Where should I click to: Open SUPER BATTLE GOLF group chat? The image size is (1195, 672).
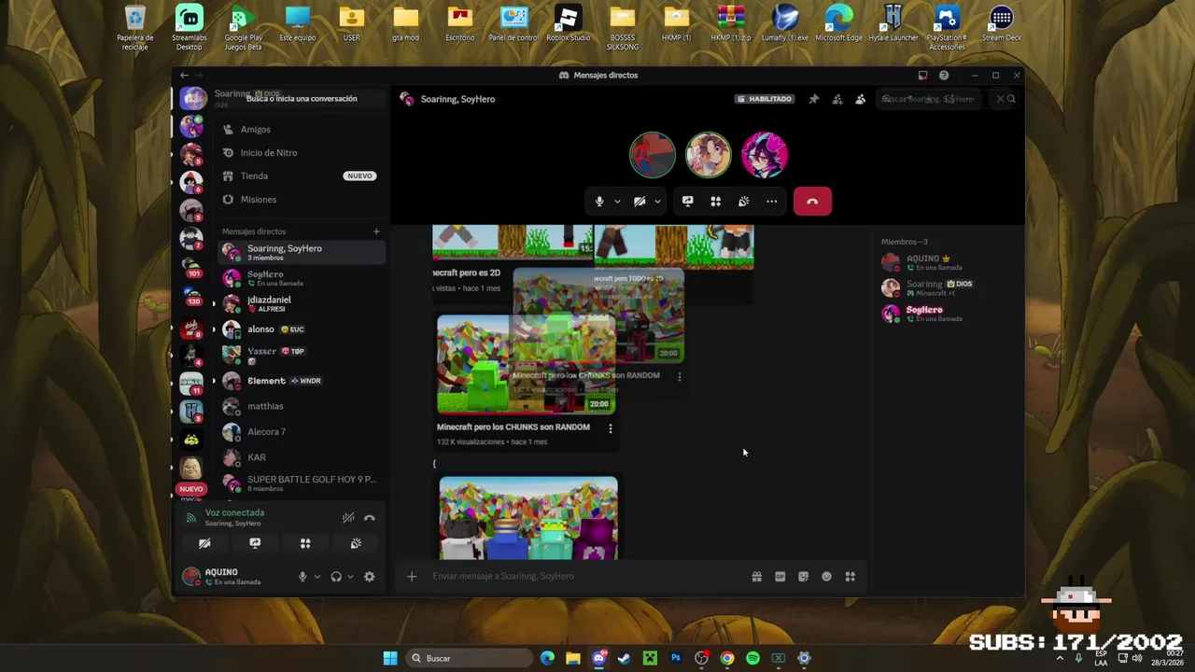coord(302,483)
